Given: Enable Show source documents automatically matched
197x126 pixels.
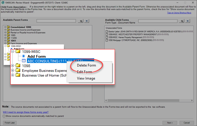Looking at the screenshot, I should click(x=4, y=116).
